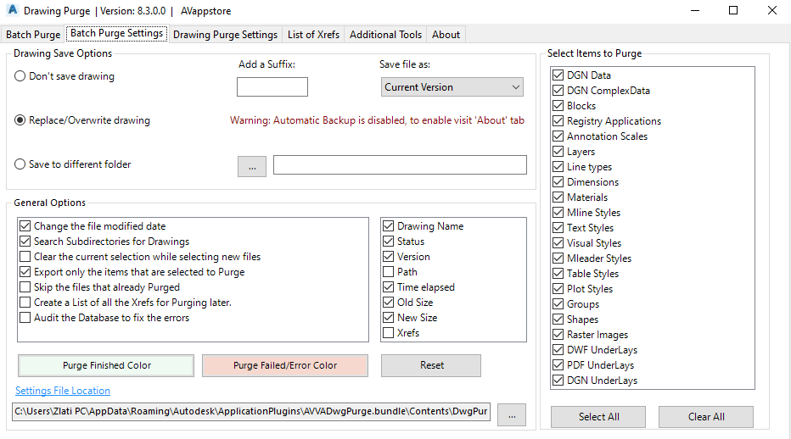
Task: Go to the Additional Tools tab
Action: pos(385,35)
